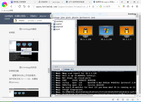Click the window copy icon in status bar
The height and width of the screenshot is (102, 141).
click(133, 99)
